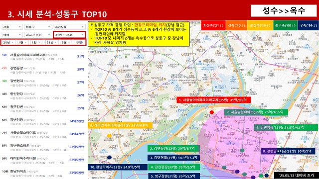The image size is (319, 179).
Task: Open 9위 래미안옥수리버젠 in the ranking list
Action: [43, 160]
